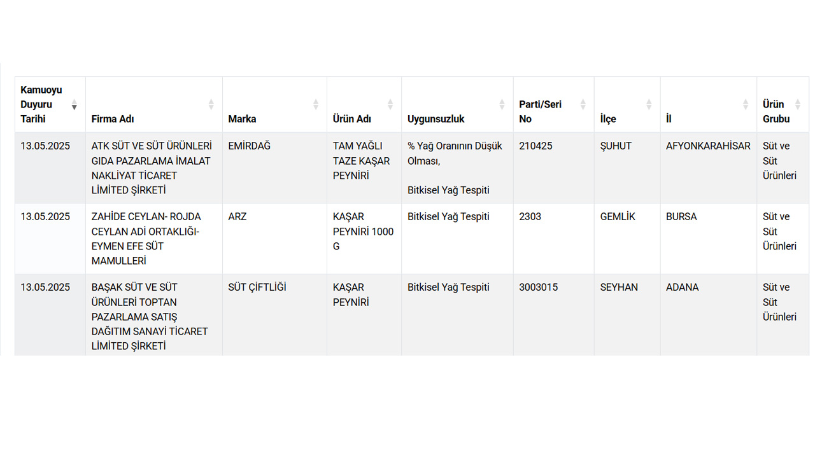Sort table by Uygunsuzluk header text
The image size is (815, 458).
[436, 119]
